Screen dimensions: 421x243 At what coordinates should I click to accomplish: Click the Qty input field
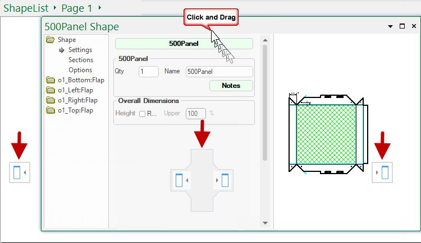pos(149,72)
